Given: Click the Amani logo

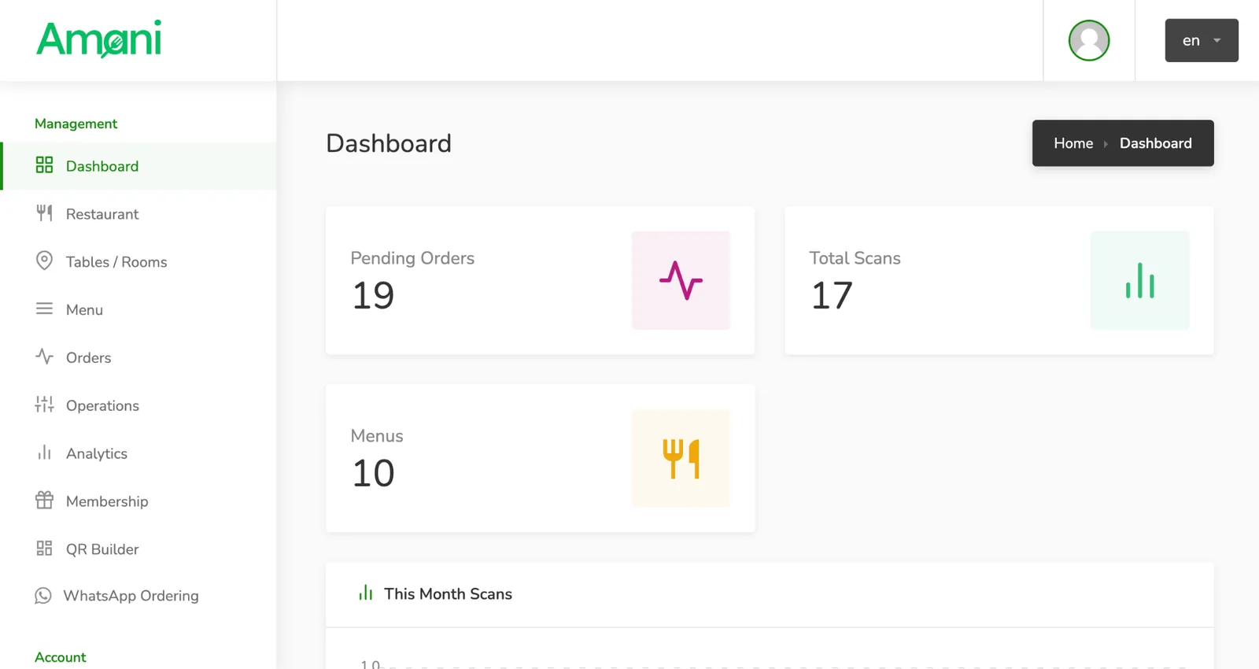Looking at the screenshot, I should click(99, 39).
